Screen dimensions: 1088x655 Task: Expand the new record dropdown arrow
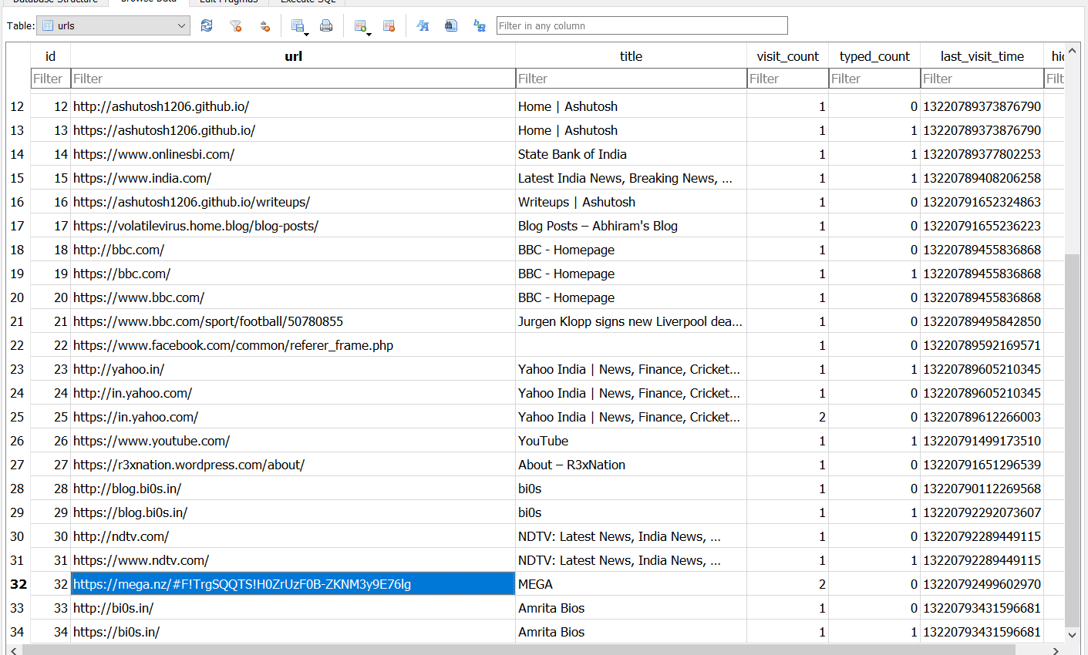pyautogui.click(x=369, y=34)
